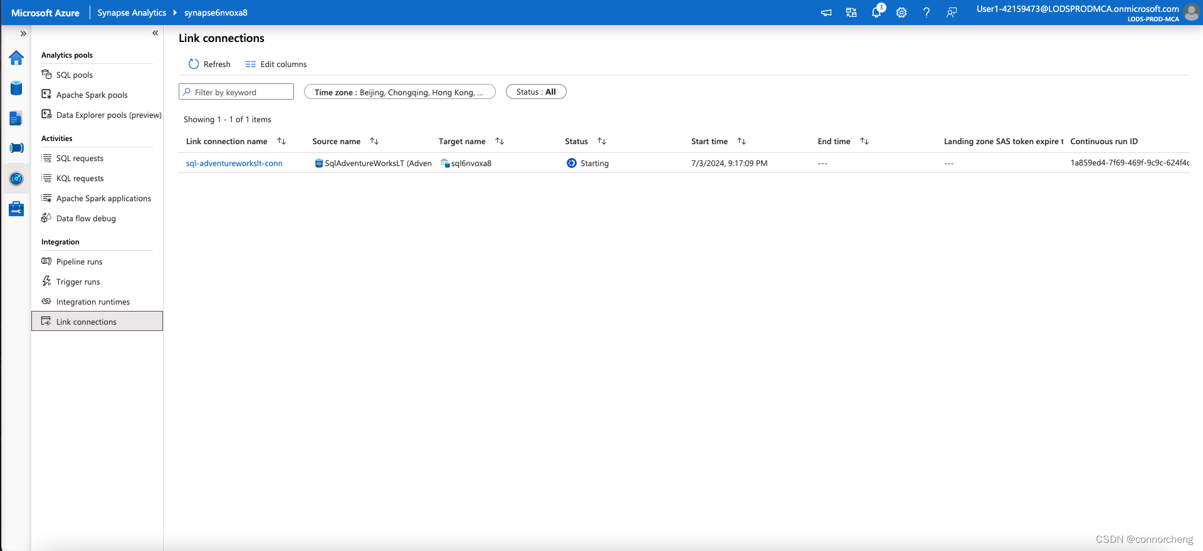Open the Data hub icon
Screen dimensions: 1203x551
point(16,88)
